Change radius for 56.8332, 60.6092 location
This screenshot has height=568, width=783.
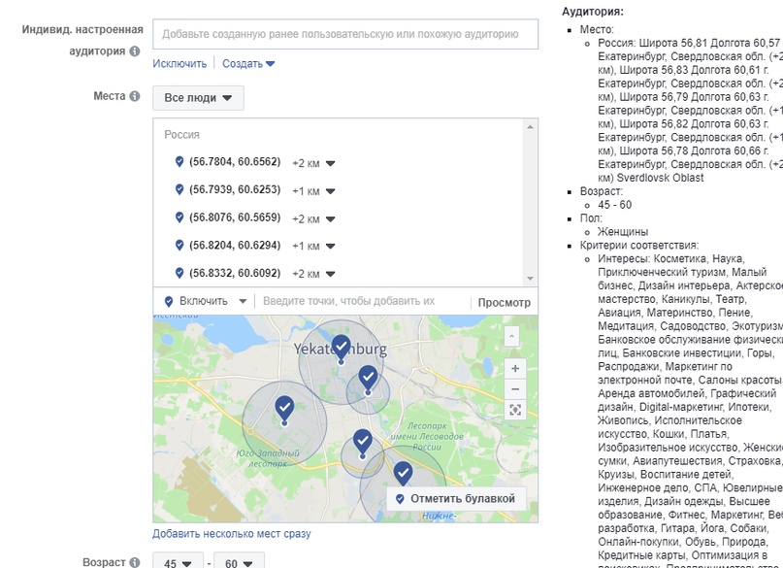click(x=313, y=274)
